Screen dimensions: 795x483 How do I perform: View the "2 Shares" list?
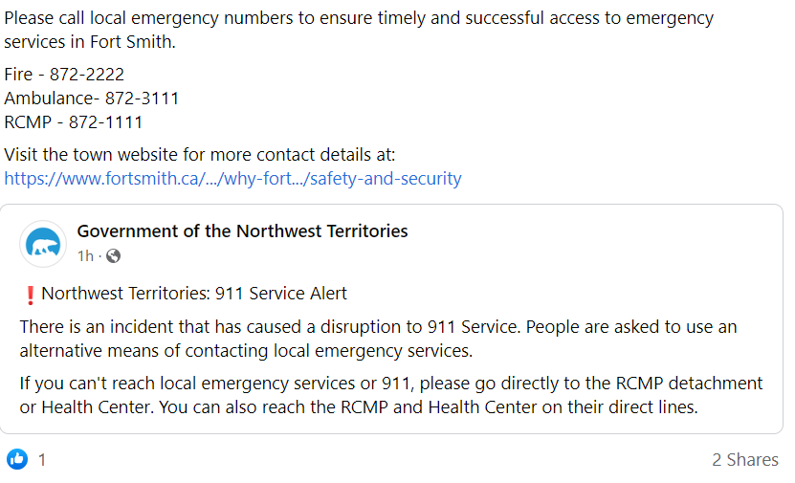pos(745,460)
